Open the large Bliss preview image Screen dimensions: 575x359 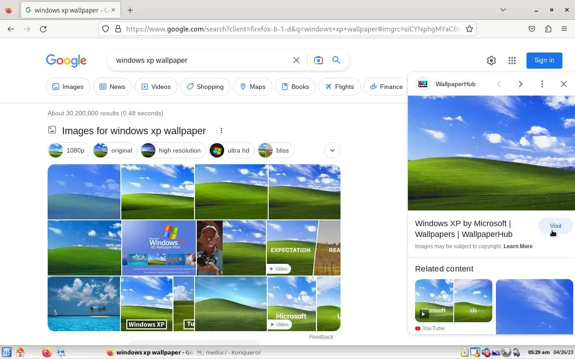coord(491,153)
